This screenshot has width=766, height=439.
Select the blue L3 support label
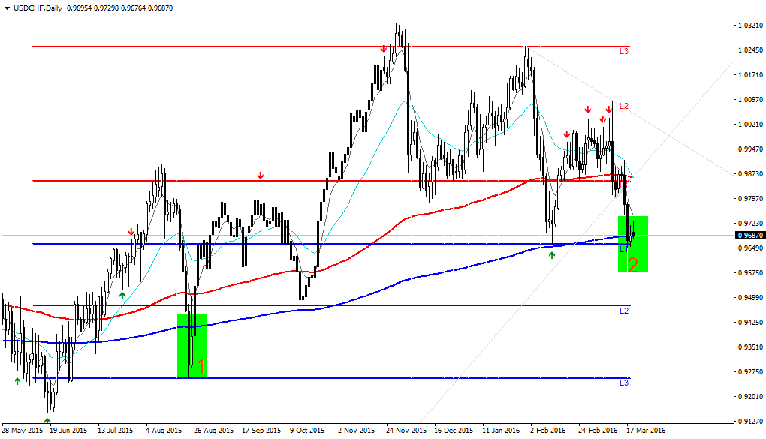click(624, 383)
